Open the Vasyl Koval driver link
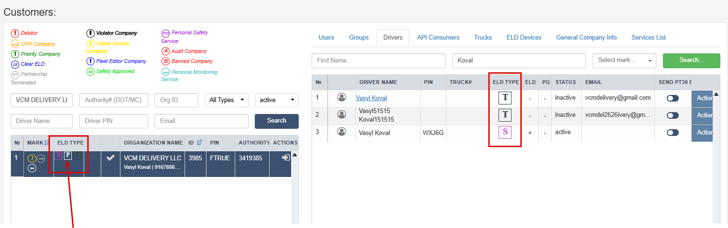The width and height of the screenshot is (728, 228). click(371, 98)
